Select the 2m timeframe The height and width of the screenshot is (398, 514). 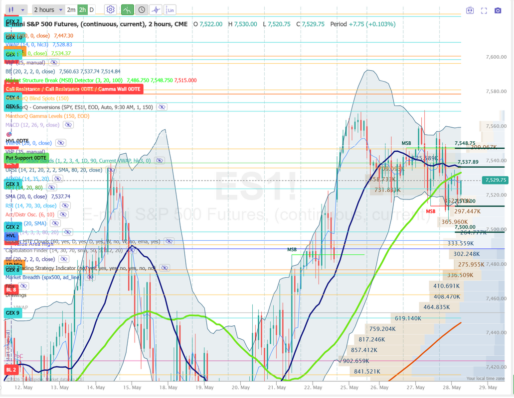tap(71, 10)
